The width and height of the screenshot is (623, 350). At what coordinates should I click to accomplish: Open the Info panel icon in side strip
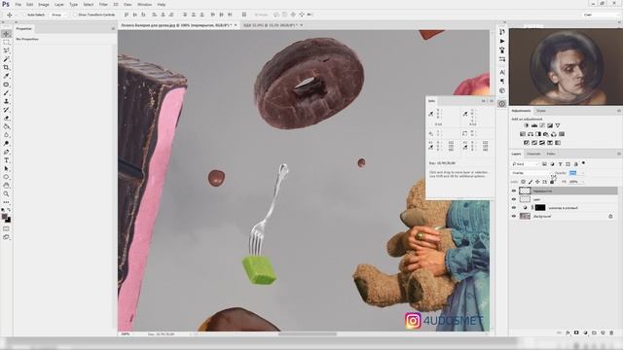[x=502, y=104]
